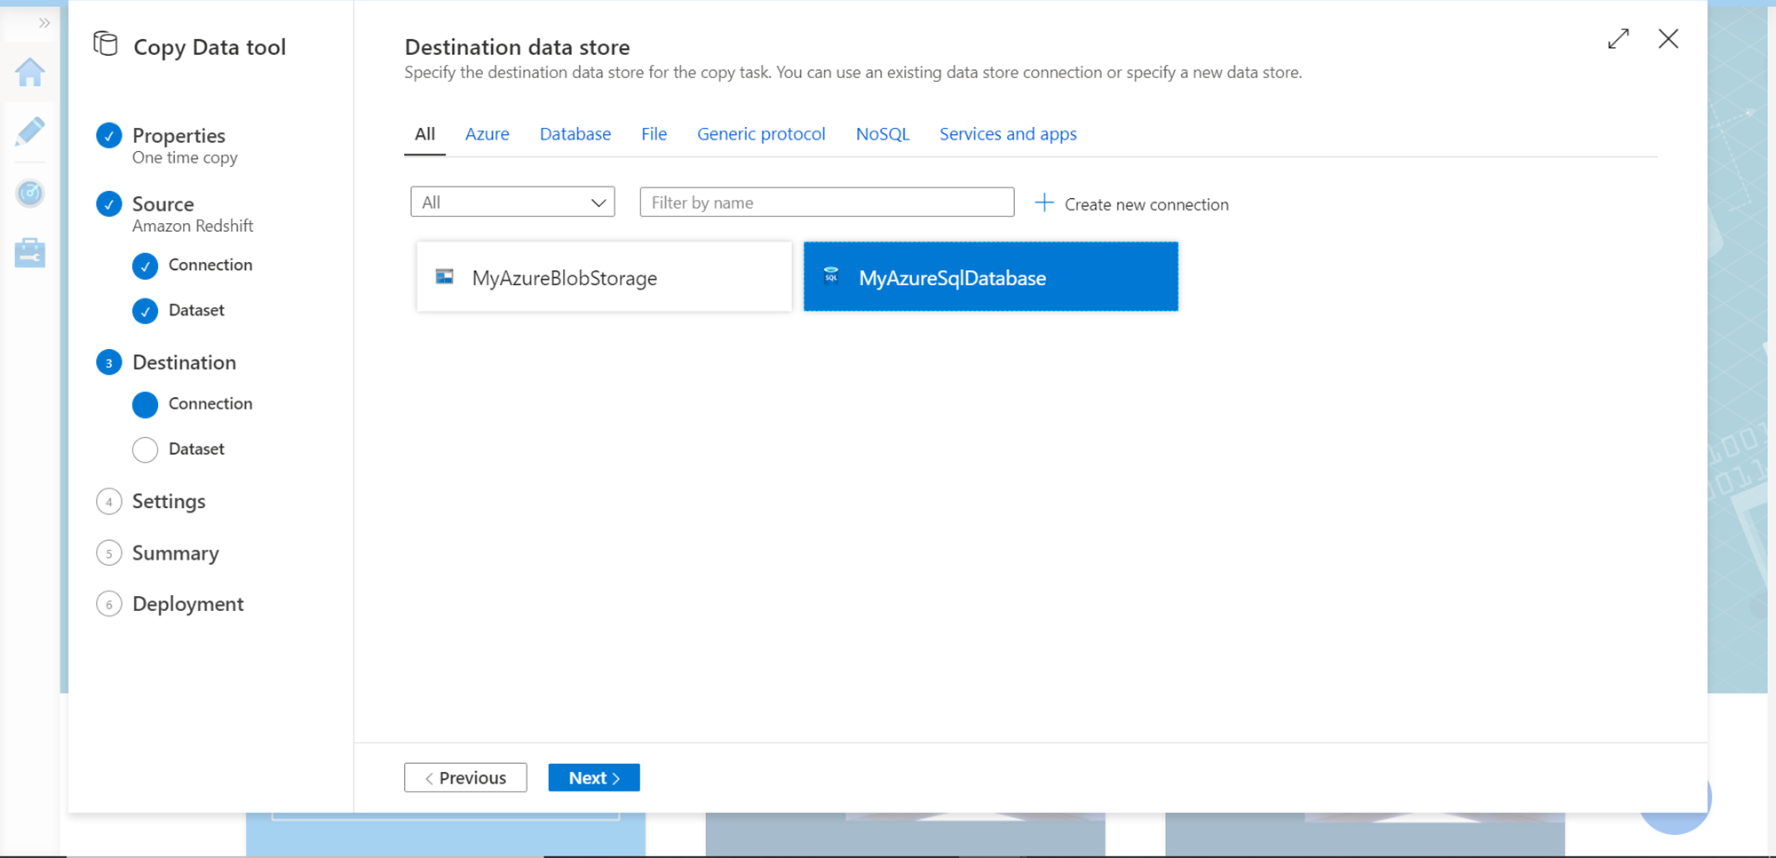Open the Monitor gauge icon in sidebar

pos(30,193)
